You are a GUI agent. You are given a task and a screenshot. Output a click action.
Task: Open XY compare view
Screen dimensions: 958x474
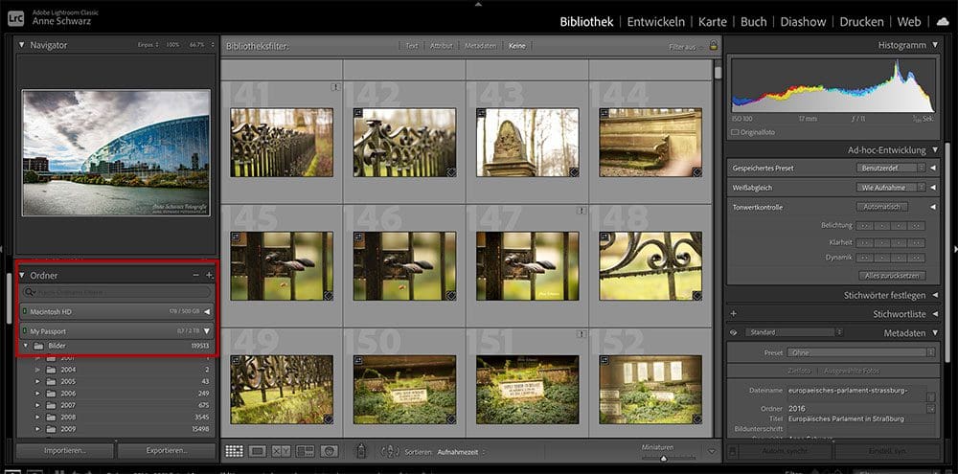pyautogui.click(x=281, y=451)
